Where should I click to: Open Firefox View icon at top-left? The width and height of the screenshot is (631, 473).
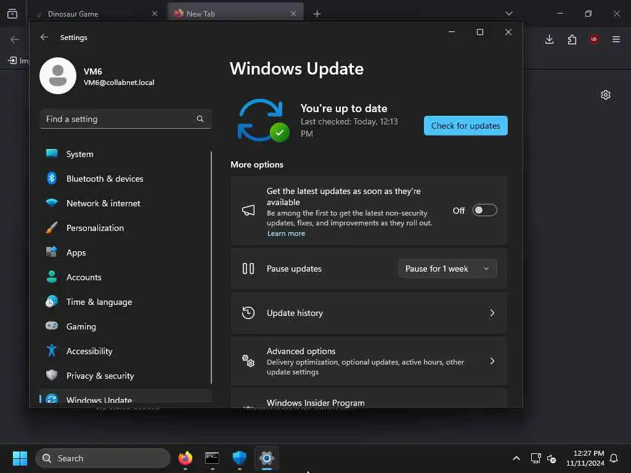click(x=12, y=14)
